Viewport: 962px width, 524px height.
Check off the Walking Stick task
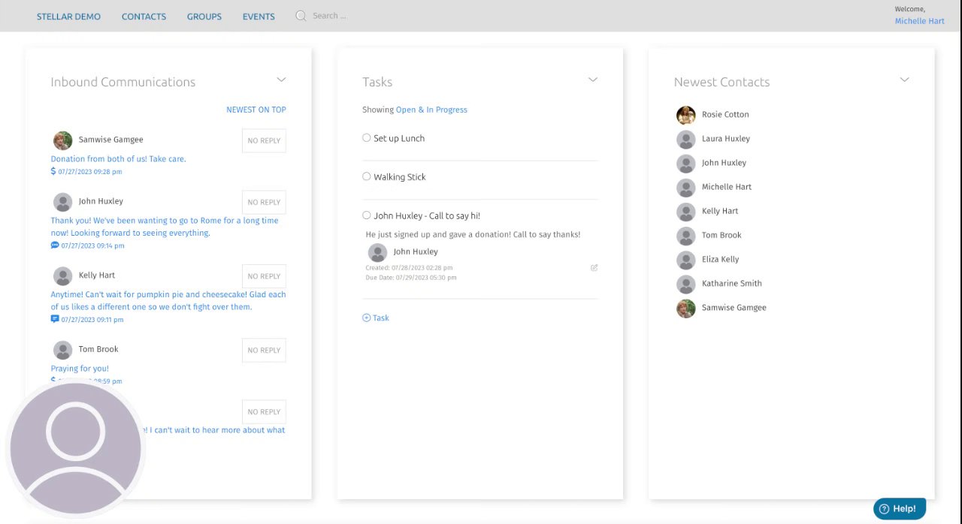367,176
